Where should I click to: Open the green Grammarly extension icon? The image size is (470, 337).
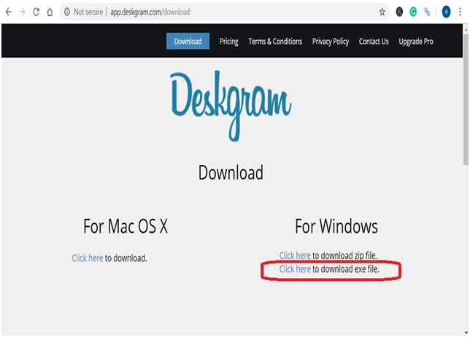[x=413, y=12]
